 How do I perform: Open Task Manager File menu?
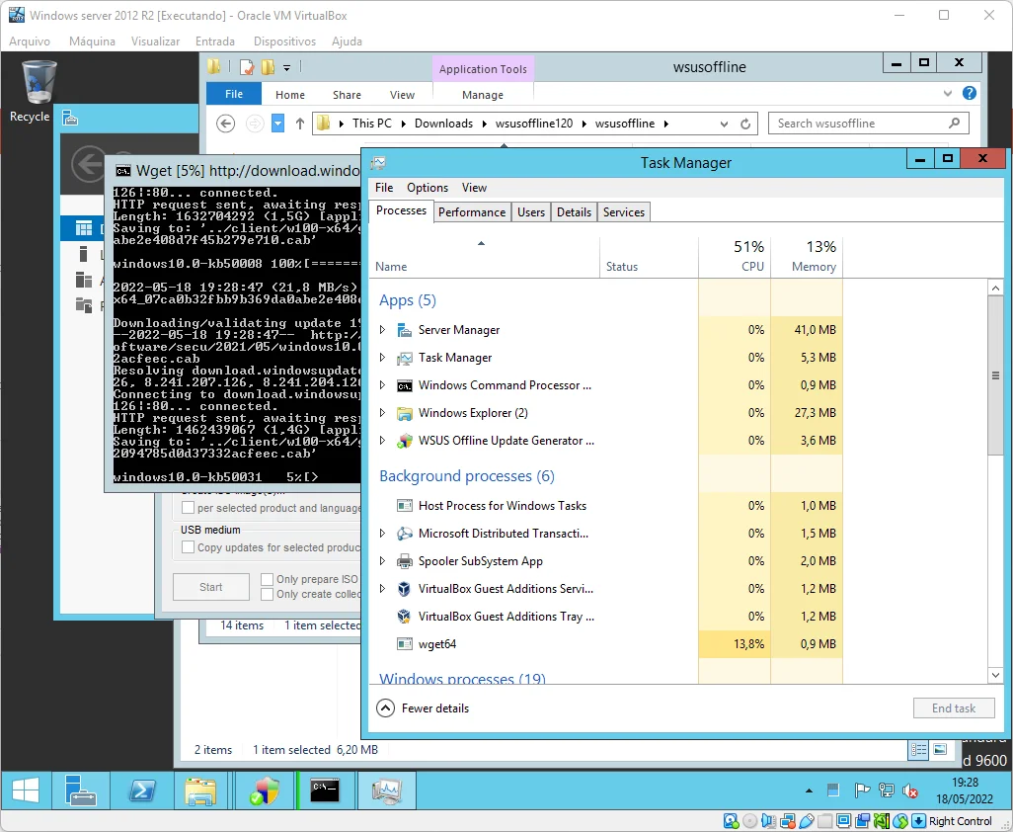(384, 188)
